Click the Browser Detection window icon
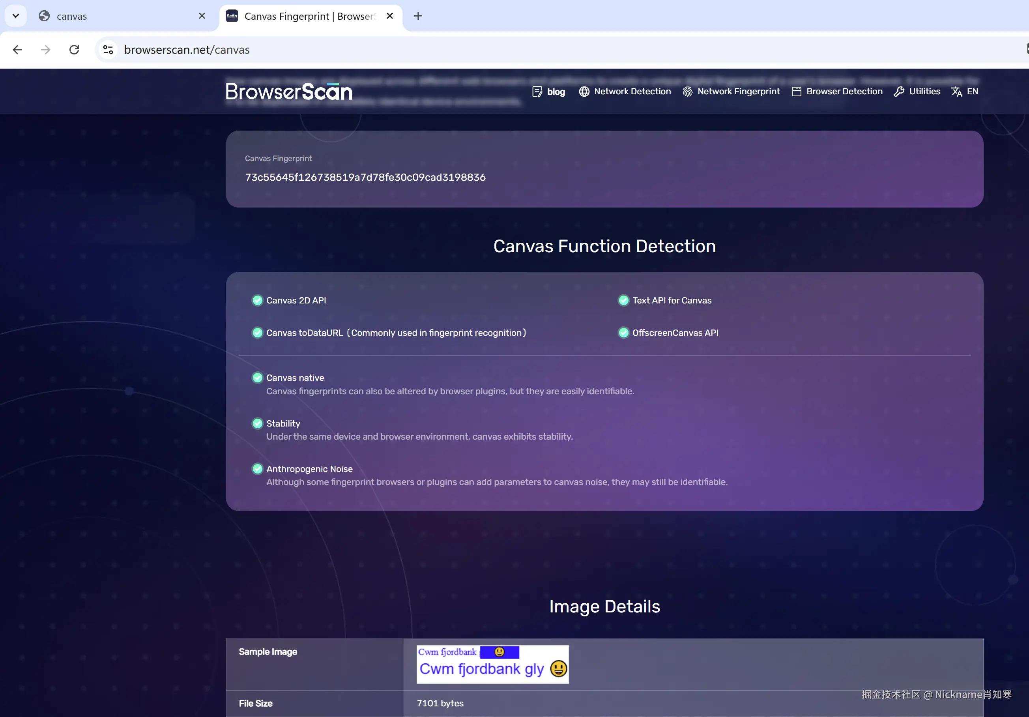The image size is (1029, 717). 796,92
